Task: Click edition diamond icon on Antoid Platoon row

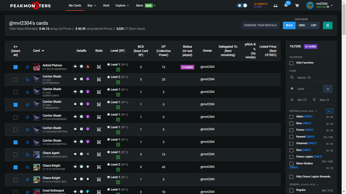Action: (75, 66)
